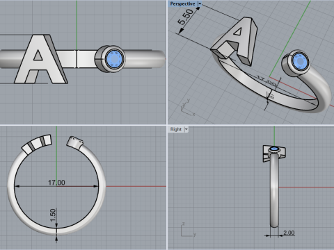Open the Right viewport dropdown arrow
This screenshot has width=334, height=250.
pos(186,129)
